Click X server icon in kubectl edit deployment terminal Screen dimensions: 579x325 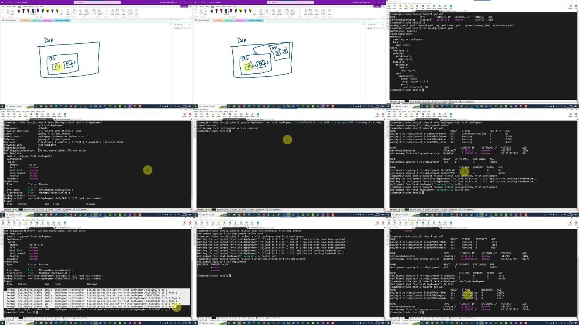(x=571, y=115)
